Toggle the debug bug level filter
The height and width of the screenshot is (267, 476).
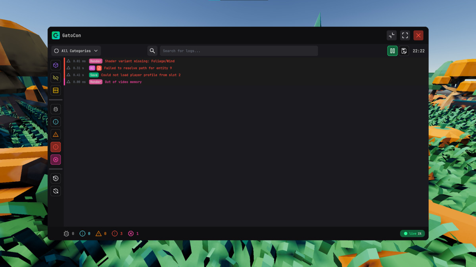(56, 109)
